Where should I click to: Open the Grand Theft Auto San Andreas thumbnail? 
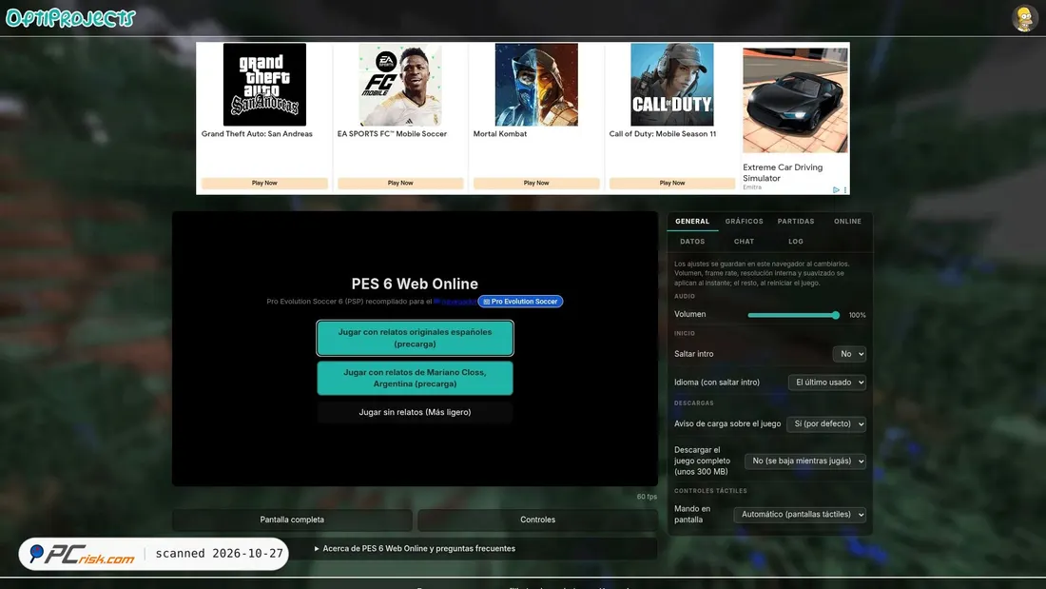pos(264,85)
